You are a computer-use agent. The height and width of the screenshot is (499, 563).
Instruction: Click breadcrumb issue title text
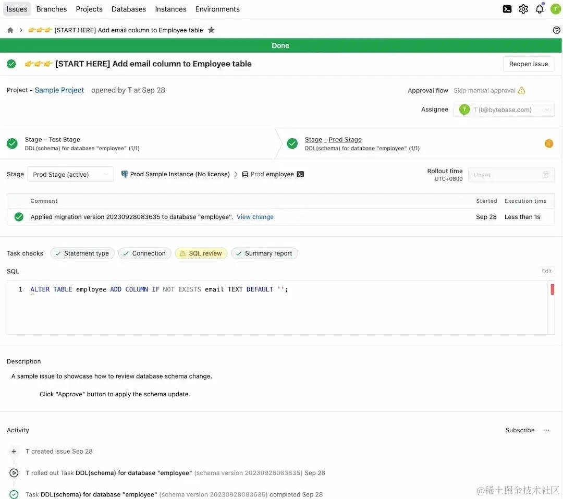(x=129, y=30)
